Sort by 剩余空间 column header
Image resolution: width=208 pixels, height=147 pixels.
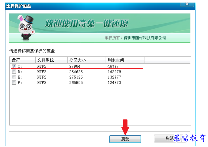(125, 60)
